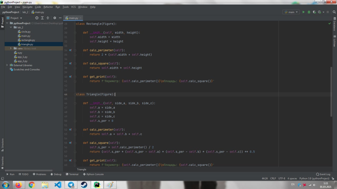Open the TODO tool window
The height and width of the screenshot is (189, 337).
click(x=23, y=174)
